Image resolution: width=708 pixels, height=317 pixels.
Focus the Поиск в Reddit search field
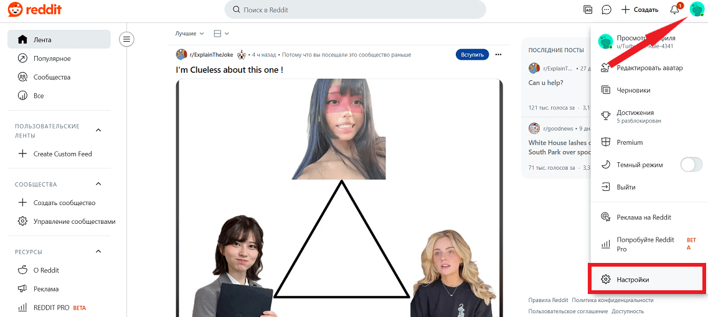point(355,9)
